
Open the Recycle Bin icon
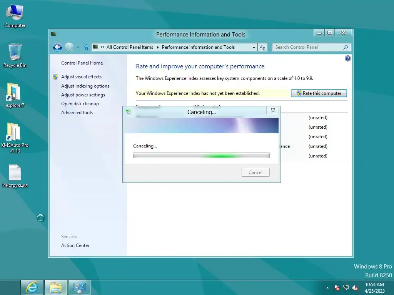pos(15,56)
